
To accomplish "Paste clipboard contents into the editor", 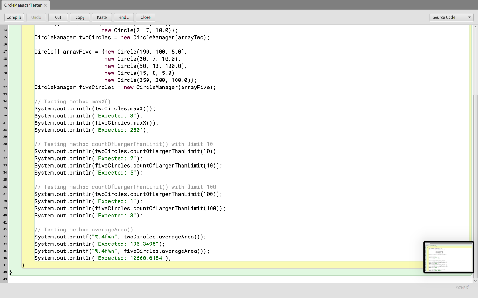I will tap(102, 17).
